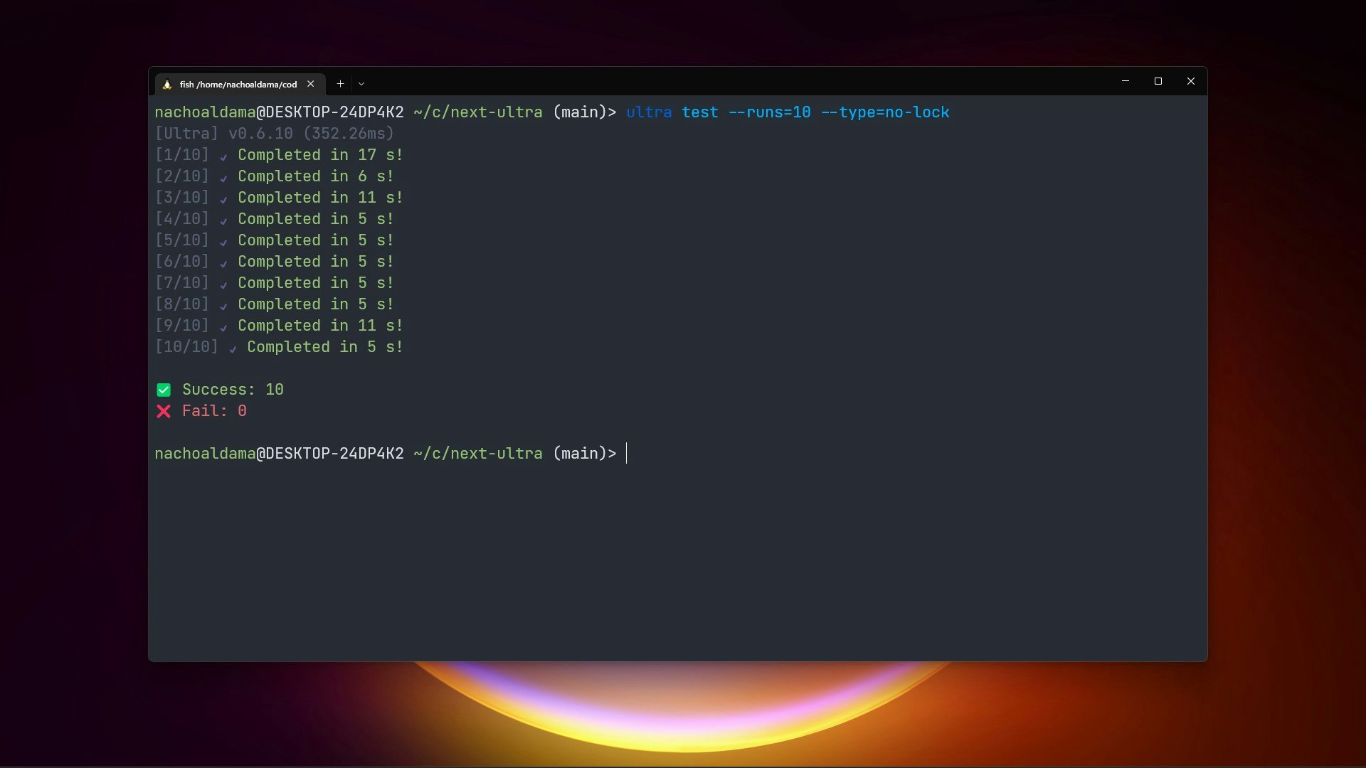Maximize the terminal window
Screen dimensions: 1366x768
coord(1158,81)
